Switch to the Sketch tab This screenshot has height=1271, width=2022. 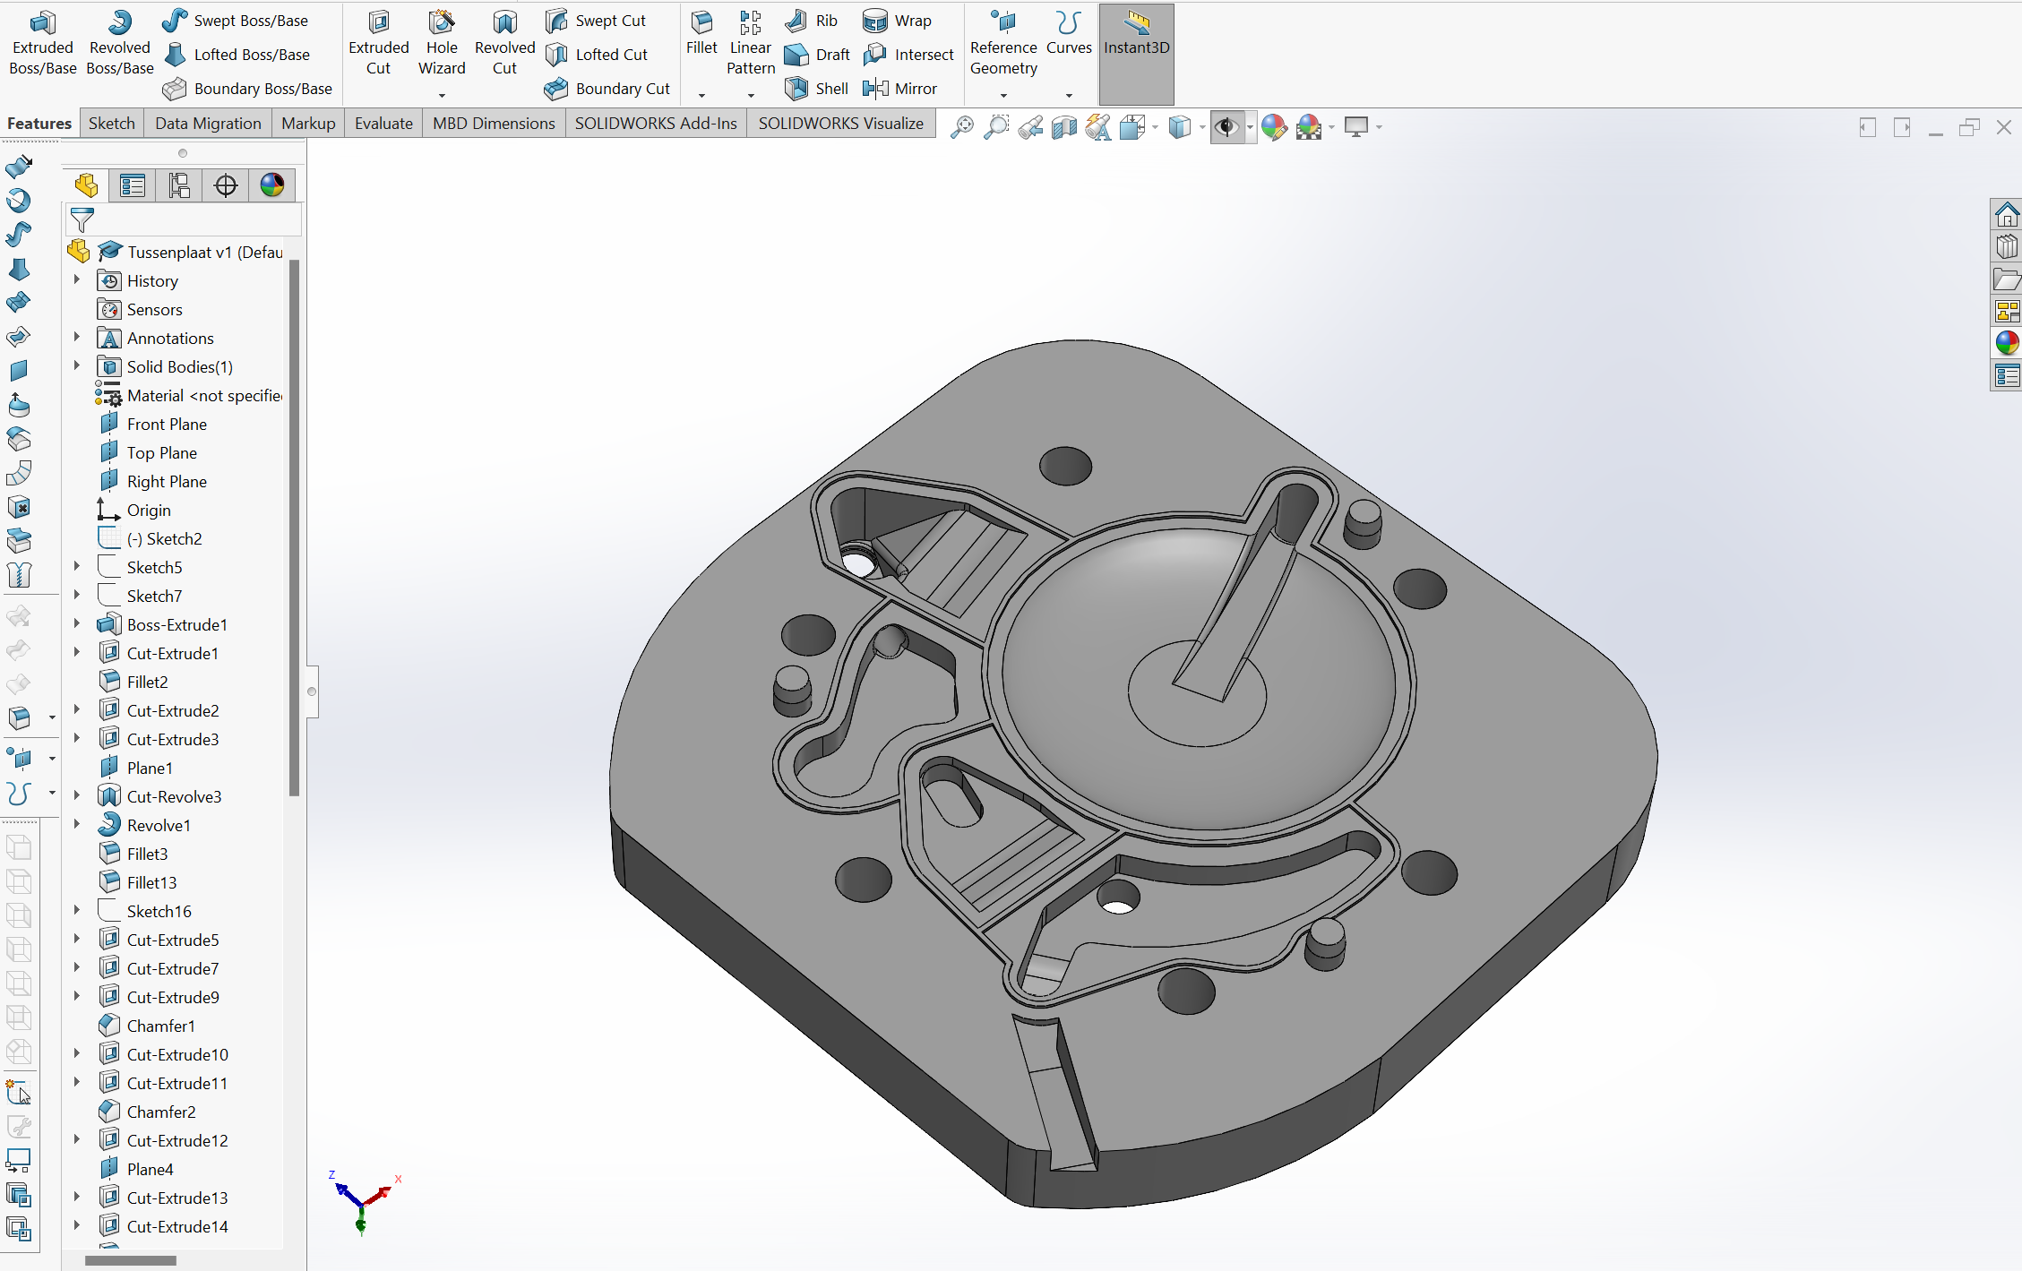(x=111, y=124)
